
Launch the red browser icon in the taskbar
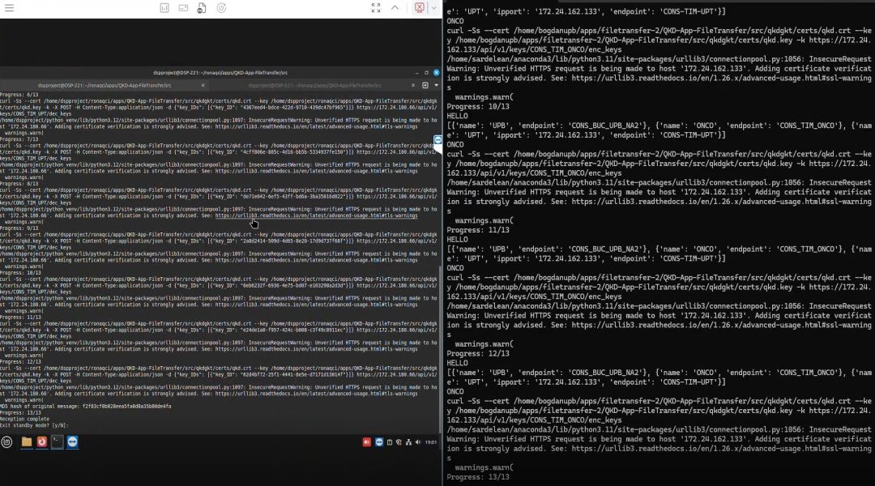42,441
